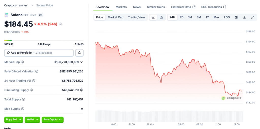Follow the Cryptocurrencies breadcrumb link
This screenshot has width=260, height=129.
pos(16,5)
